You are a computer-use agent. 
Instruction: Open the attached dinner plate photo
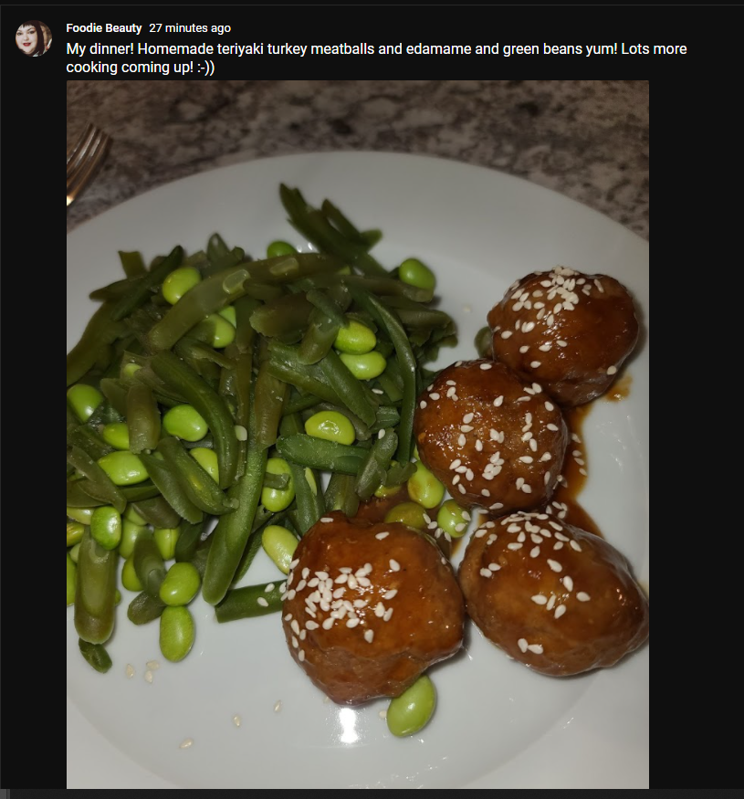[358, 435]
